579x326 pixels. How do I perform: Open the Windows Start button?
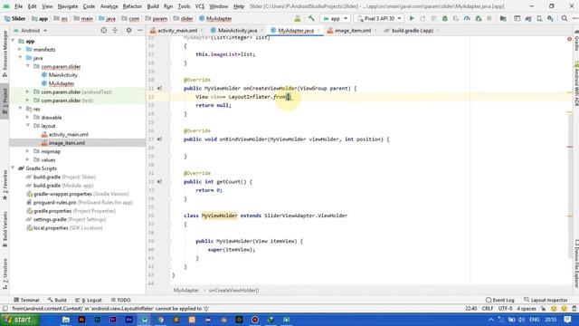tap(20, 320)
